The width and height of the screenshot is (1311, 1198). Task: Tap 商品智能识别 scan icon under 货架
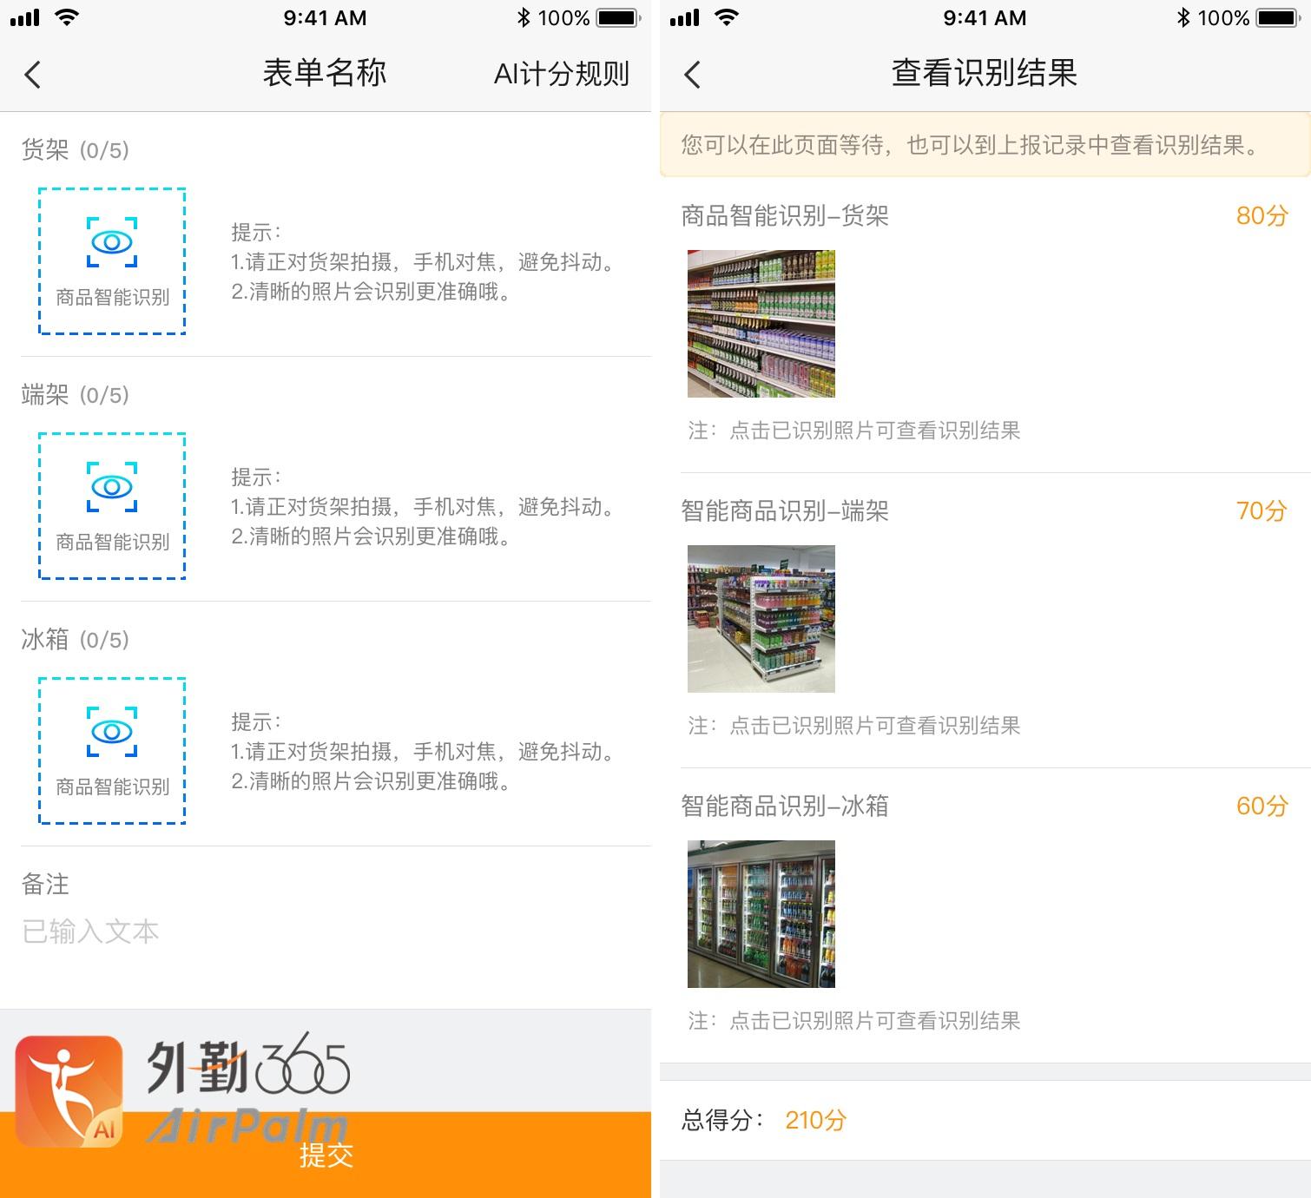pos(112,260)
